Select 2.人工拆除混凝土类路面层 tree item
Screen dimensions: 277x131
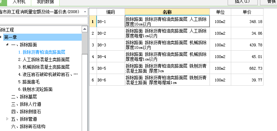(44, 59)
